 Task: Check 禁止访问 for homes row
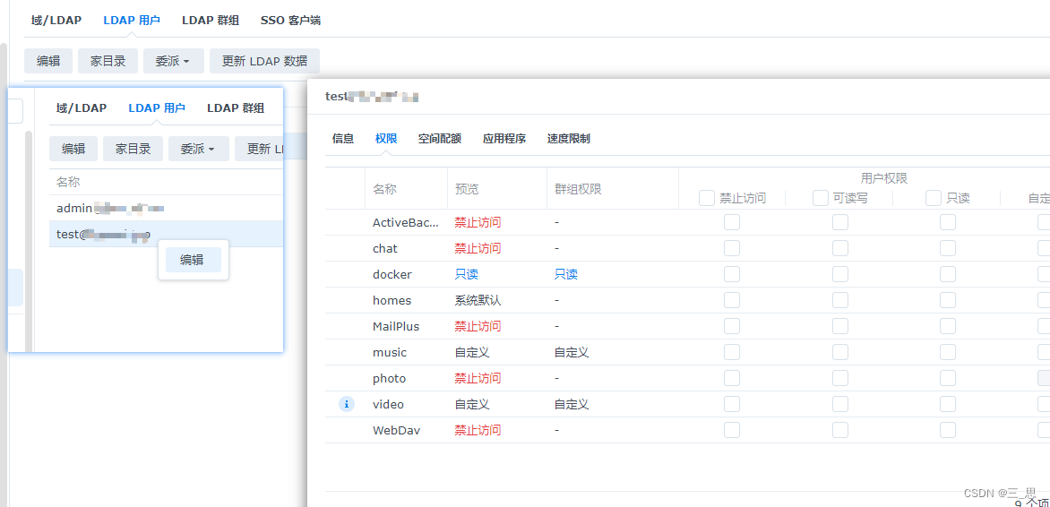tap(732, 300)
